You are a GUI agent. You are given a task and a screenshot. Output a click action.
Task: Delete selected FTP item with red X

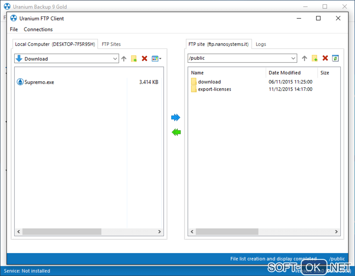(325, 58)
